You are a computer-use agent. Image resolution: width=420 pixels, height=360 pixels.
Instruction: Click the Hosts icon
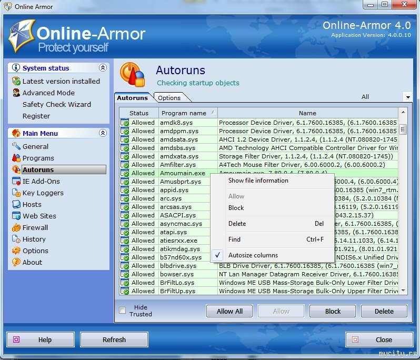click(x=16, y=204)
